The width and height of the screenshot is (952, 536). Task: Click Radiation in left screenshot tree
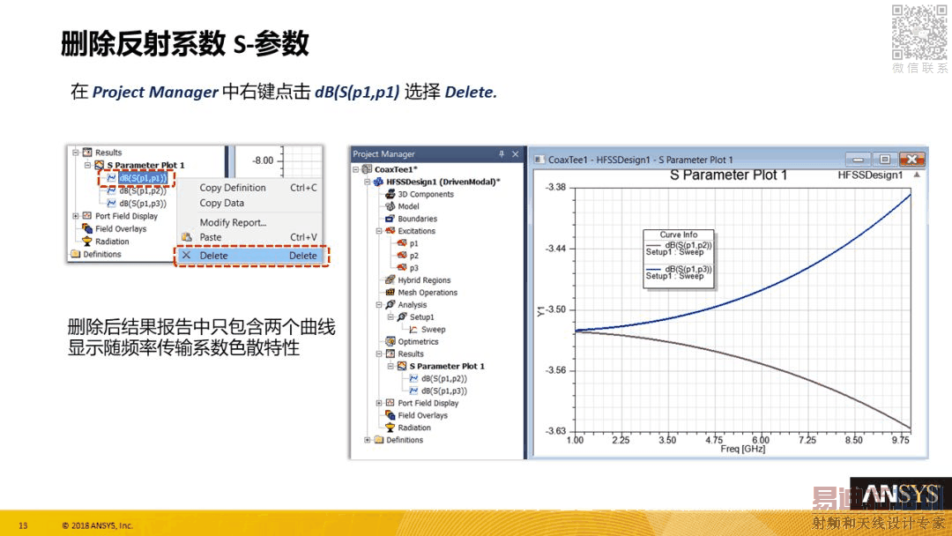click(112, 242)
